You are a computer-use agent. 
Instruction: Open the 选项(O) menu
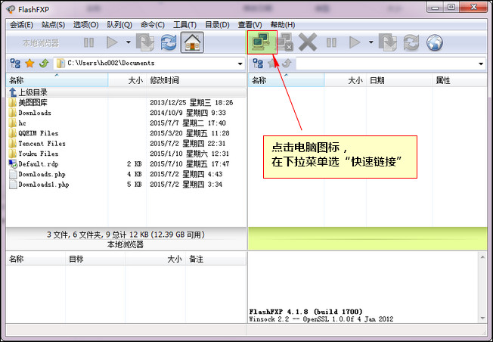tap(86, 25)
